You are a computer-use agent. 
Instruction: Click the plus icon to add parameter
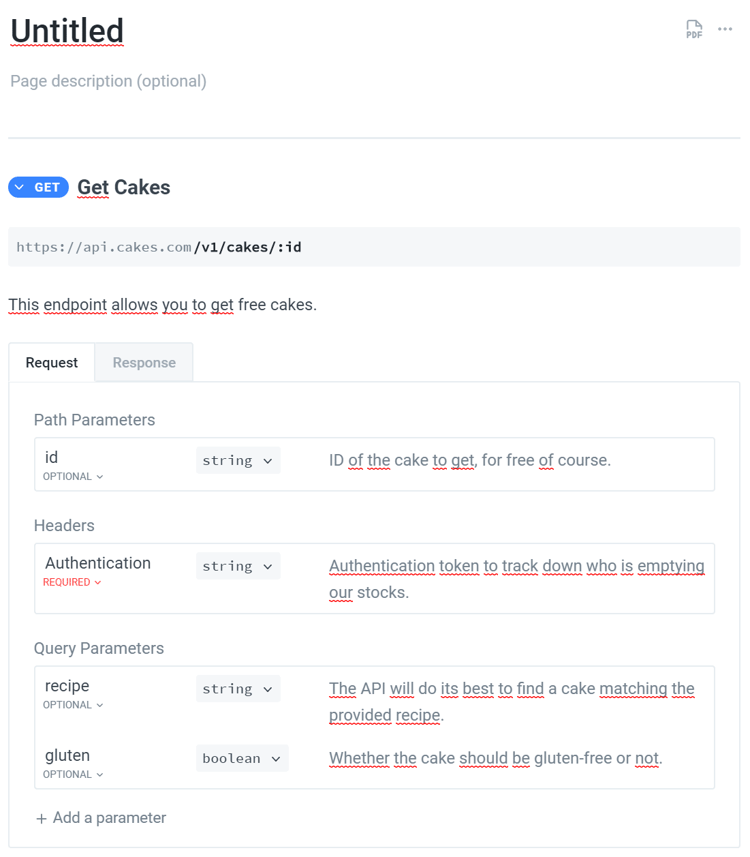point(42,817)
